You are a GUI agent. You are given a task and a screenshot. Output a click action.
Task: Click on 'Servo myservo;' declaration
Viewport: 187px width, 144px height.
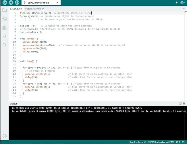click(29, 16)
